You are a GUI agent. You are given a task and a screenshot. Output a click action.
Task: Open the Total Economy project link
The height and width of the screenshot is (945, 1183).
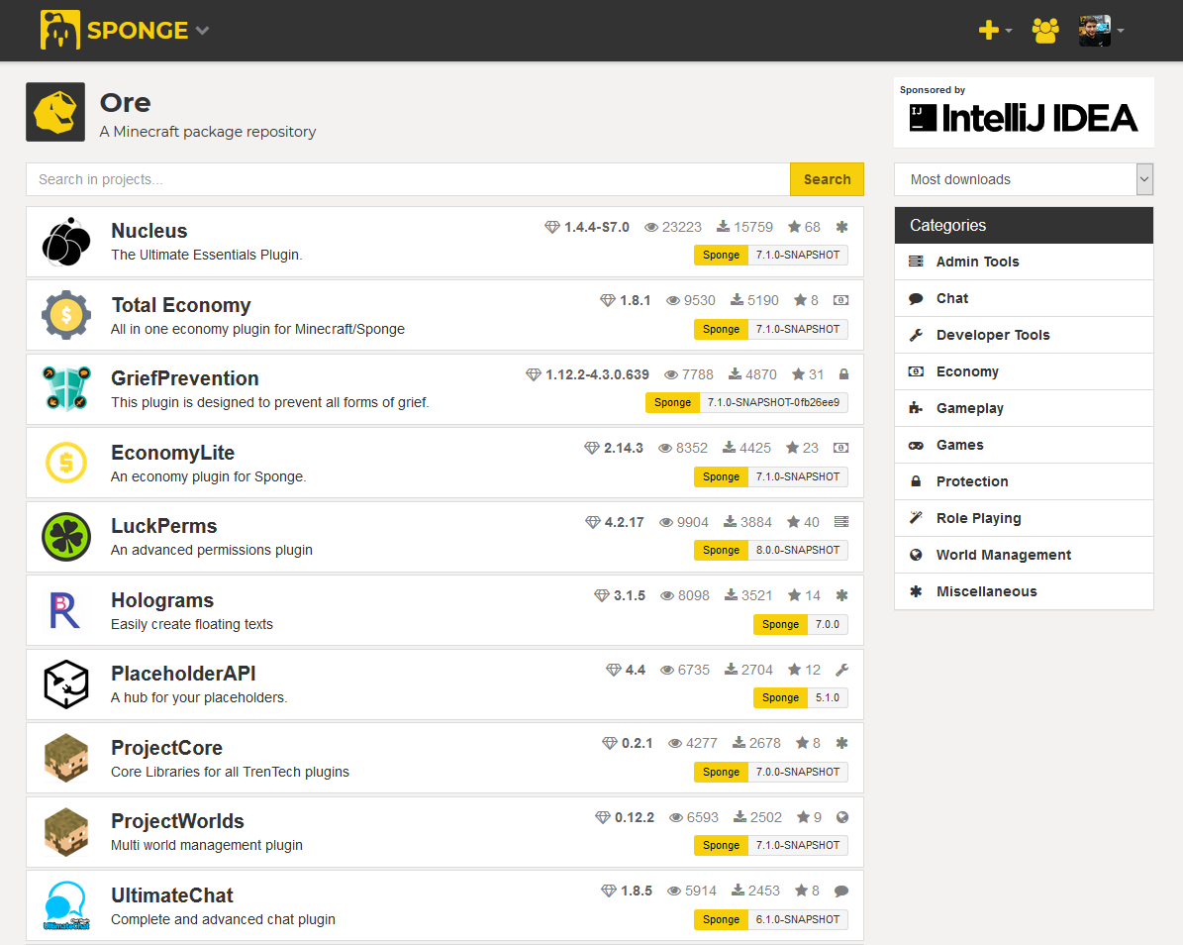tap(181, 305)
